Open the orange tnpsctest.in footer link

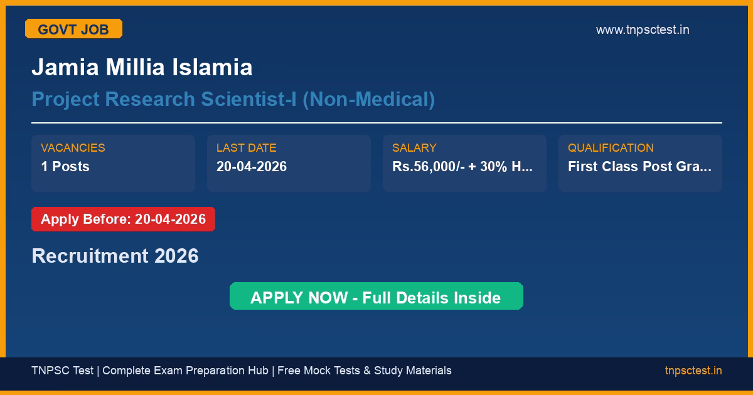(x=693, y=371)
